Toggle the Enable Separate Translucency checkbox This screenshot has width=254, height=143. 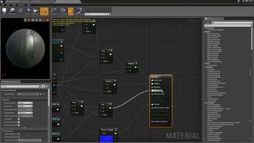pyautogui.click(x=19, y=134)
